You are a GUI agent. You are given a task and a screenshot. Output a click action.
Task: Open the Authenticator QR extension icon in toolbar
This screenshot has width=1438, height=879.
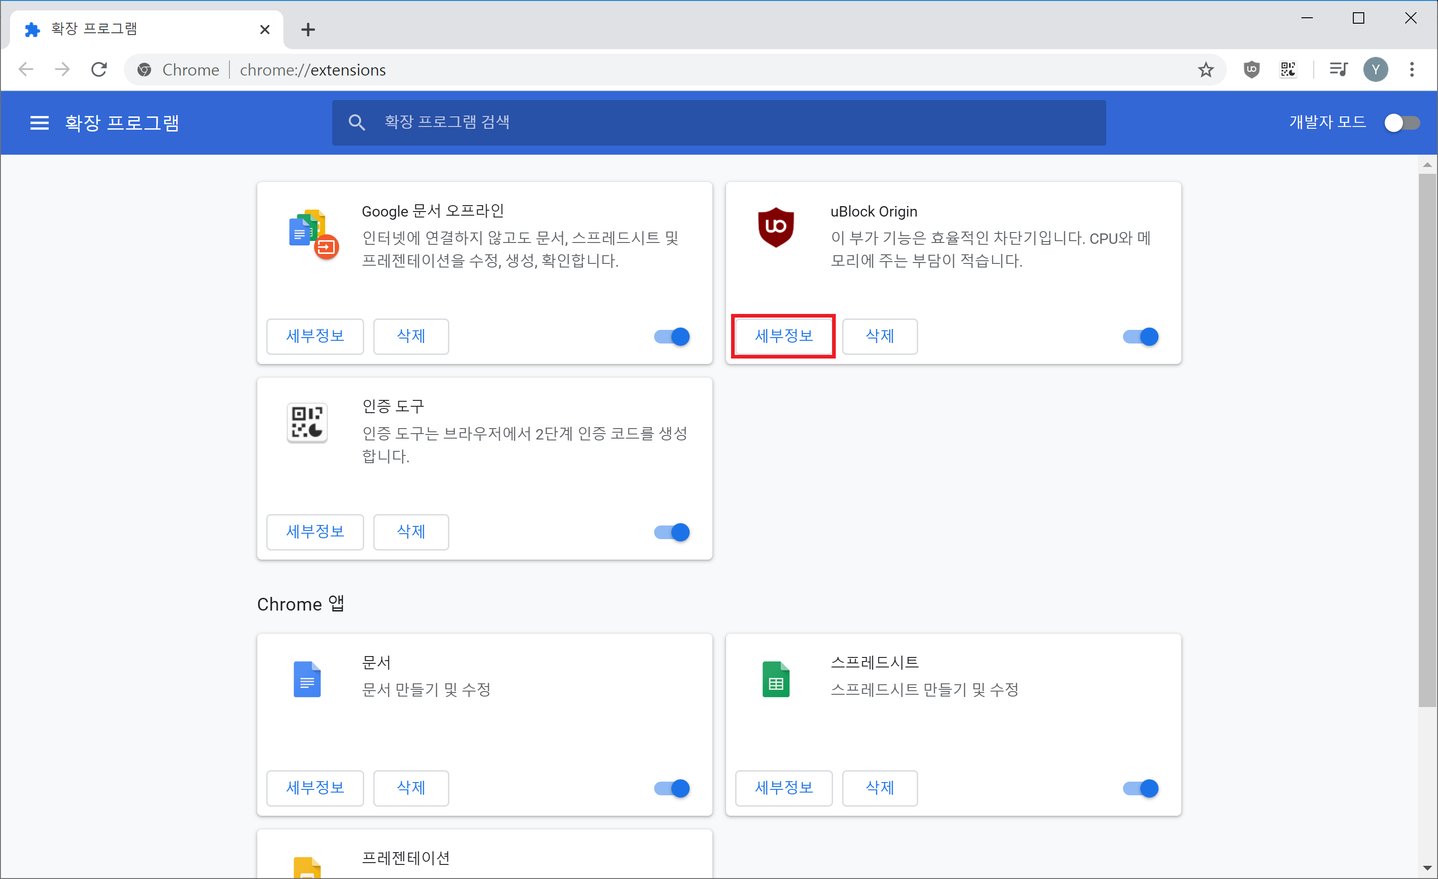click(x=1288, y=70)
